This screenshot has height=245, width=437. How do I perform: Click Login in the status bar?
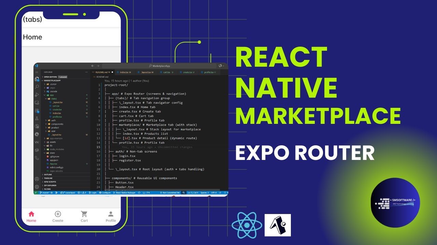click(93, 193)
